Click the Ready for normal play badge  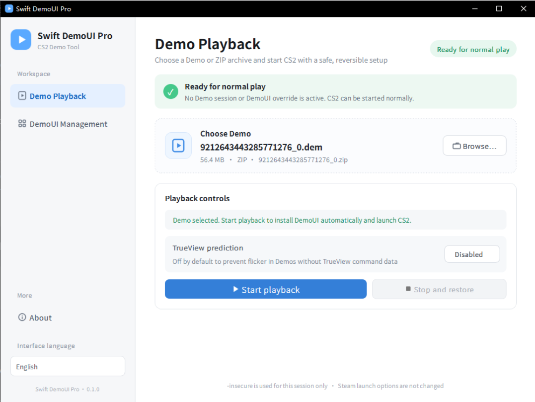473,50
